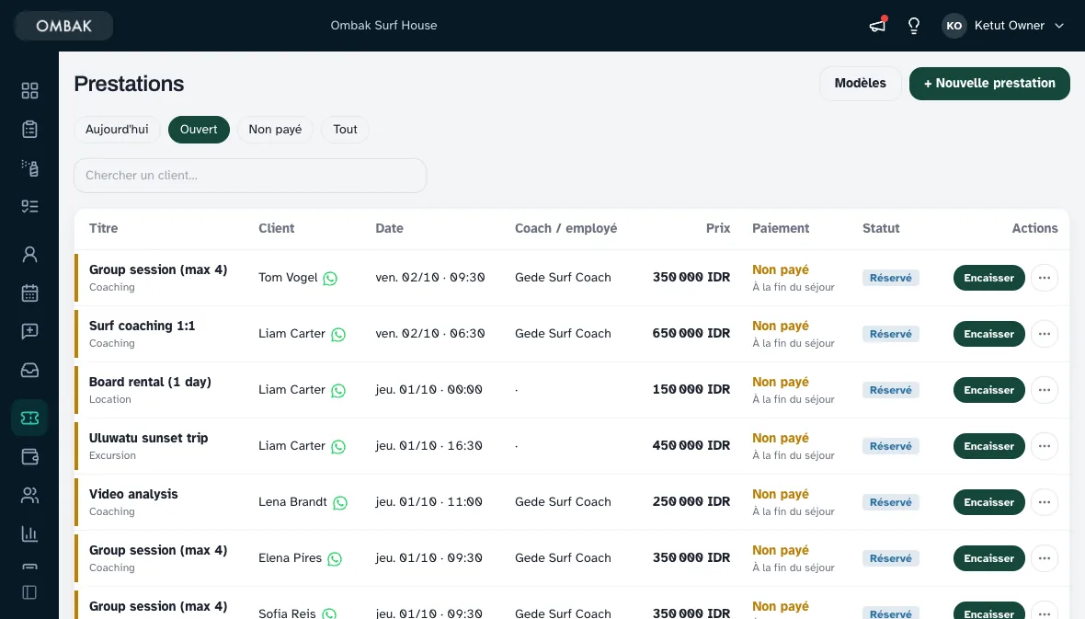Open announcements megaphone icon
This screenshot has width=1085, height=619.
click(x=877, y=26)
